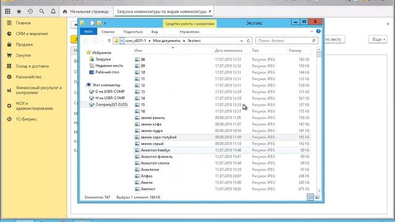Open the Казначейство section
Screen dimensions: 395x222
pyautogui.click(x=28, y=77)
